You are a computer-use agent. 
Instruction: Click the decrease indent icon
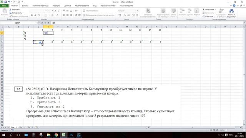(x=76, y=15)
